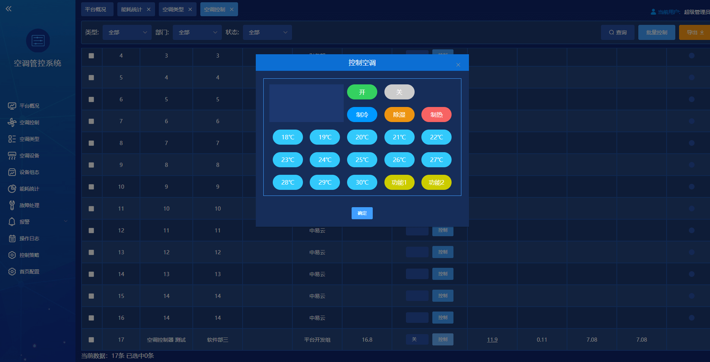Click the 批量控制 button
Viewport: 710px width, 362px height.
click(x=657, y=32)
